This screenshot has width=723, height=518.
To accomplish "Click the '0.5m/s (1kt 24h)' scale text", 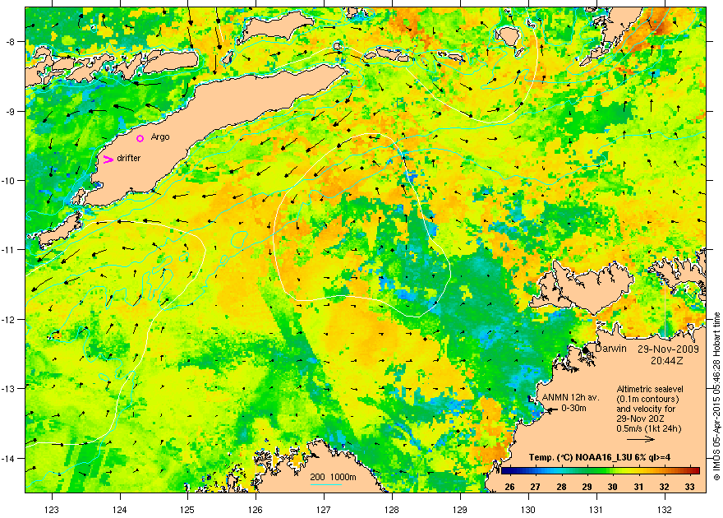I will click(649, 428).
